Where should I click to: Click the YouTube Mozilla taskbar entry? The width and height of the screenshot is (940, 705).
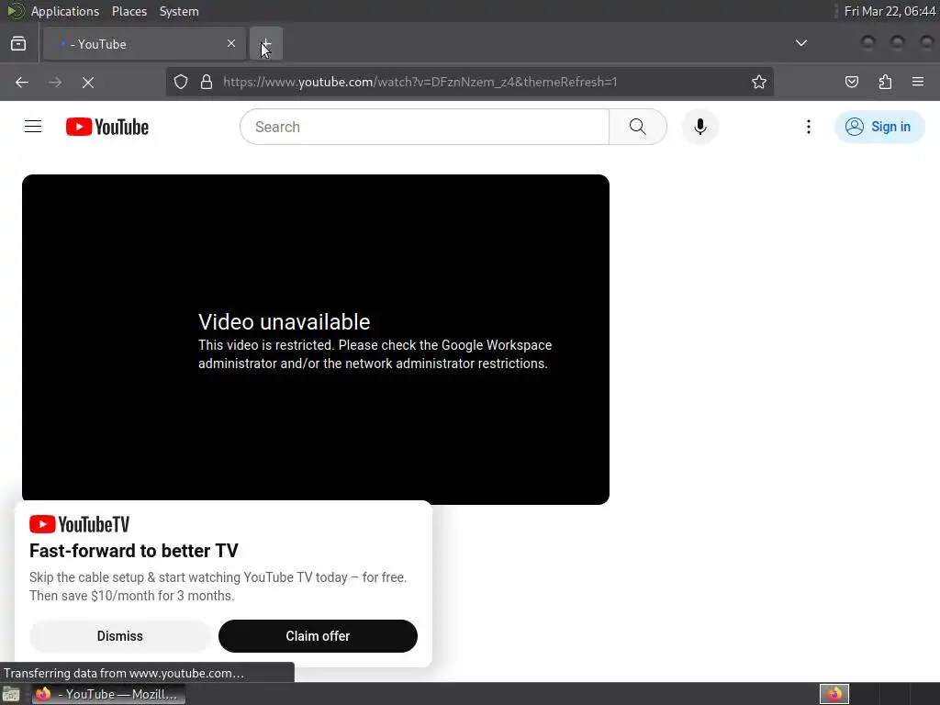click(x=108, y=694)
